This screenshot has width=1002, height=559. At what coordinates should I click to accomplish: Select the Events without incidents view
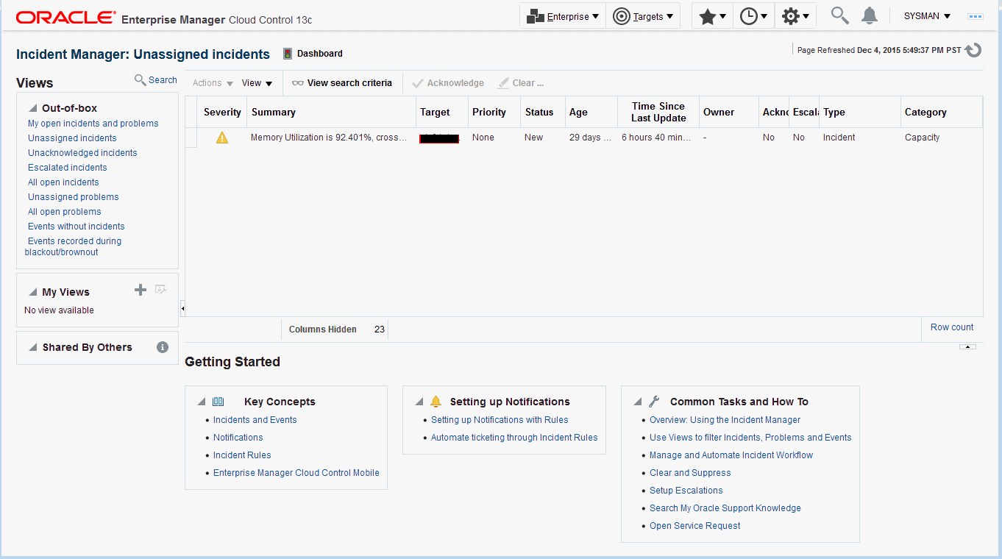click(x=77, y=227)
